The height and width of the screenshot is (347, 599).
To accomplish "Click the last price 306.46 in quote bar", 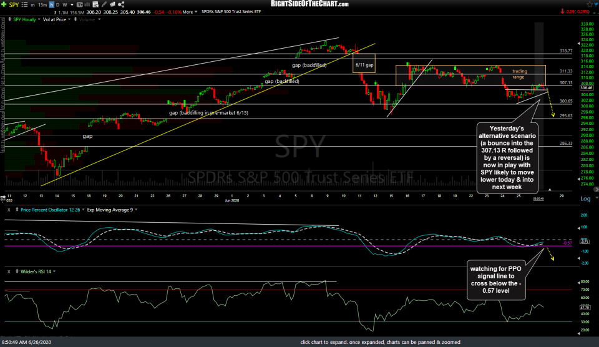I will point(144,12).
